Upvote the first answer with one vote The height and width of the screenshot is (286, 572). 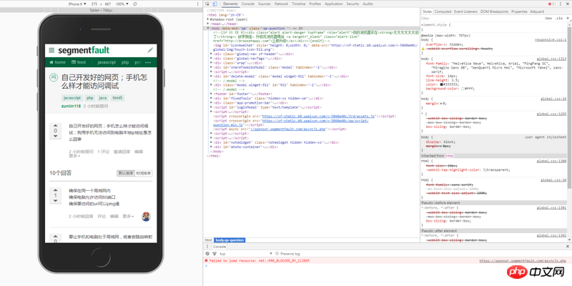[x=56, y=190]
